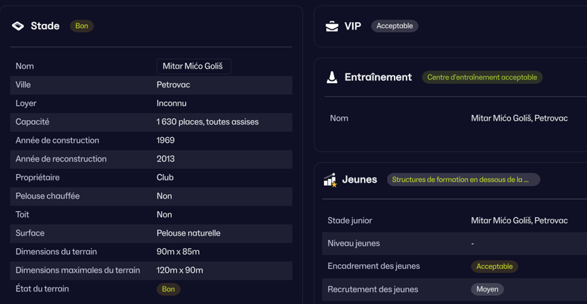587x304 pixels.
Task: Open the Jeunes section heading
Action: click(x=359, y=180)
